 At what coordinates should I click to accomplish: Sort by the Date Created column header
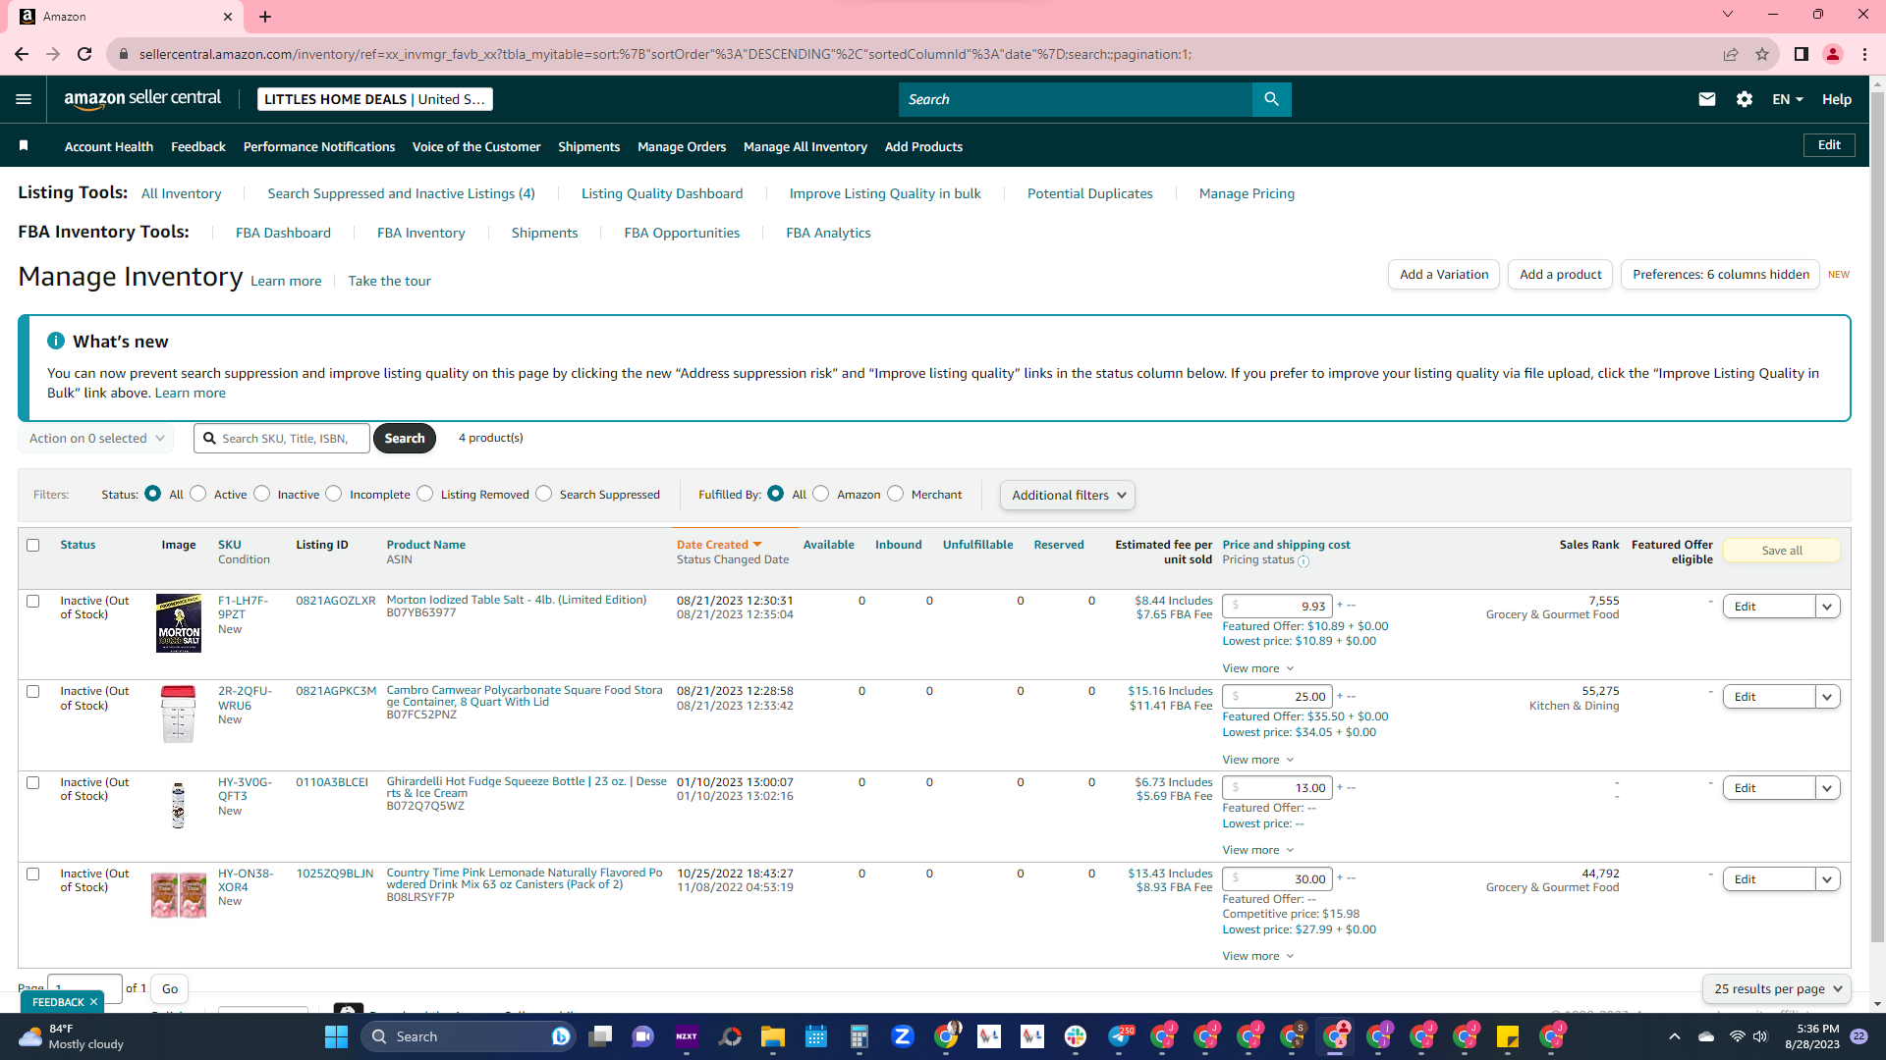pyautogui.click(x=719, y=545)
